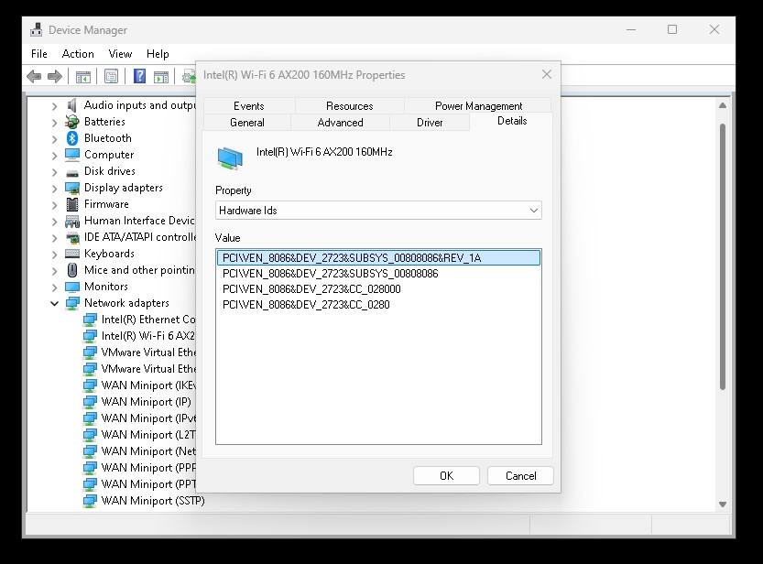
Task: Expand the Batteries node
Action: (x=54, y=123)
